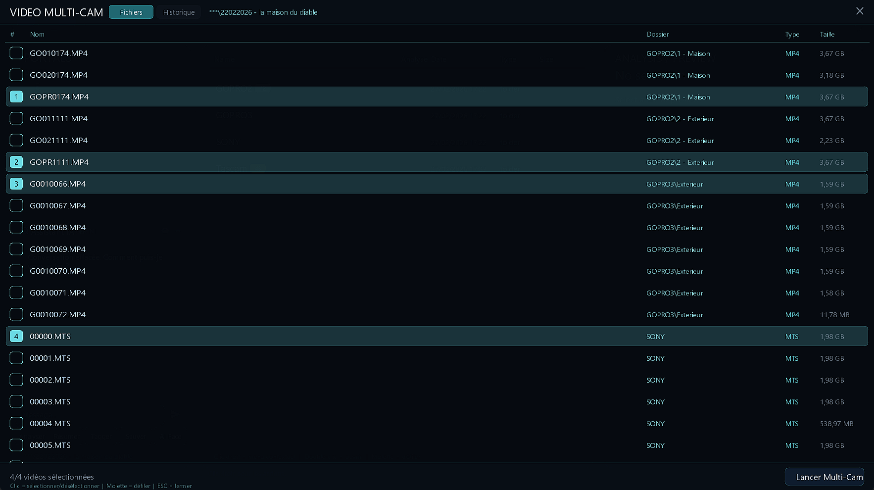Deselect GOPR1111.MP4 numbered 2
The width and height of the screenshot is (874, 490).
(16, 162)
